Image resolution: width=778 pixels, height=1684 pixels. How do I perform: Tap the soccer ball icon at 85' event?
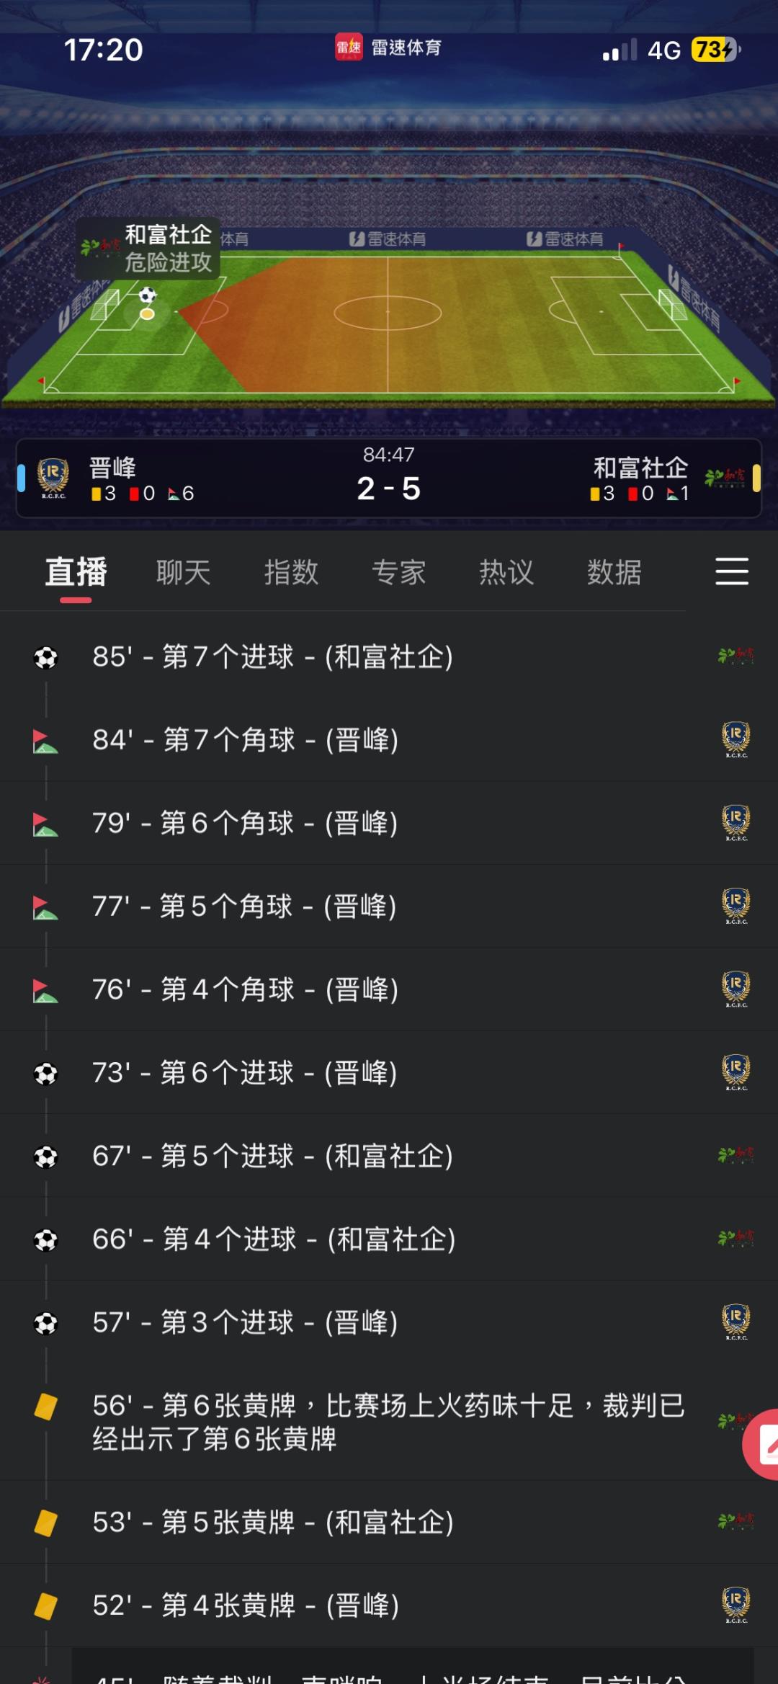tap(45, 657)
